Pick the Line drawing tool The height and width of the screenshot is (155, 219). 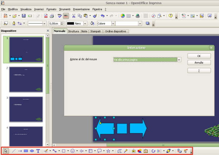(x=14, y=151)
